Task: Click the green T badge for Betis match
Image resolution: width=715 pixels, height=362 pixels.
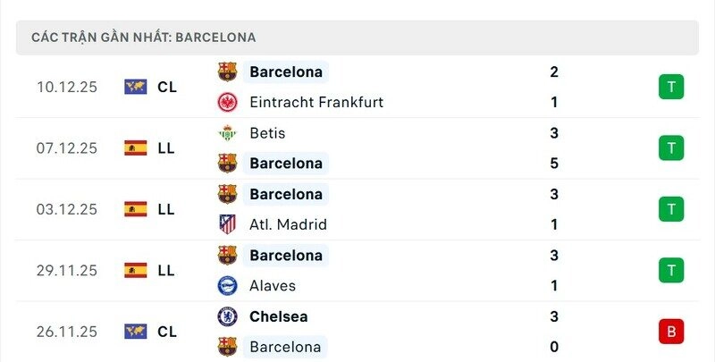Action: (670, 147)
